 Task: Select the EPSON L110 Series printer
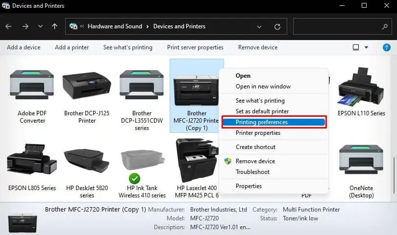(x=361, y=86)
